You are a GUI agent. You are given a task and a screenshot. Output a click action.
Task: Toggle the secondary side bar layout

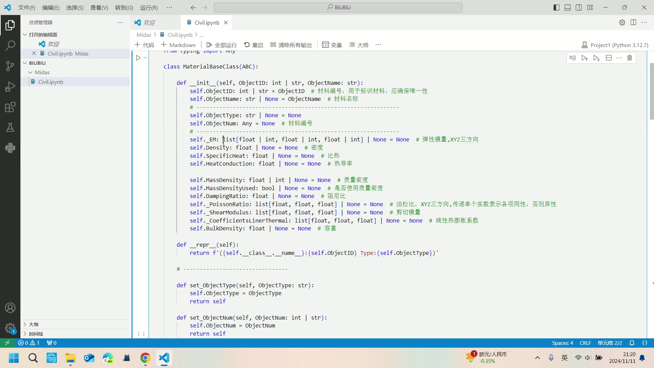(x=579, y=7)
